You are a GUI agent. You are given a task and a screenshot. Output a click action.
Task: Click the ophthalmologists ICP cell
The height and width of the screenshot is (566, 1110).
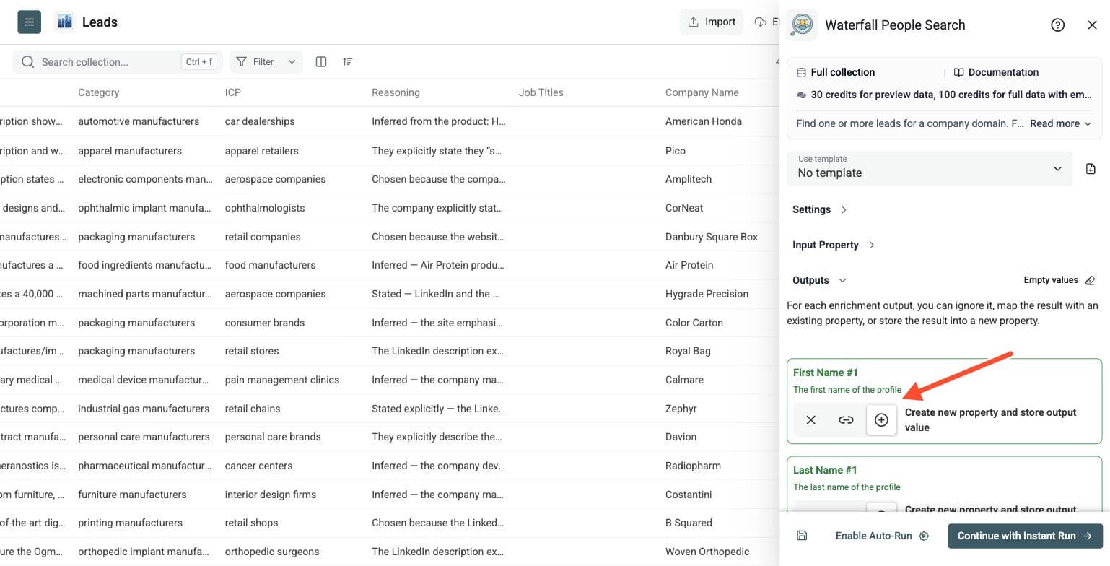pos(265,208)
